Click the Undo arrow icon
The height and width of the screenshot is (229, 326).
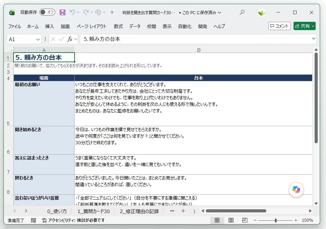click(x=72, y=12)
